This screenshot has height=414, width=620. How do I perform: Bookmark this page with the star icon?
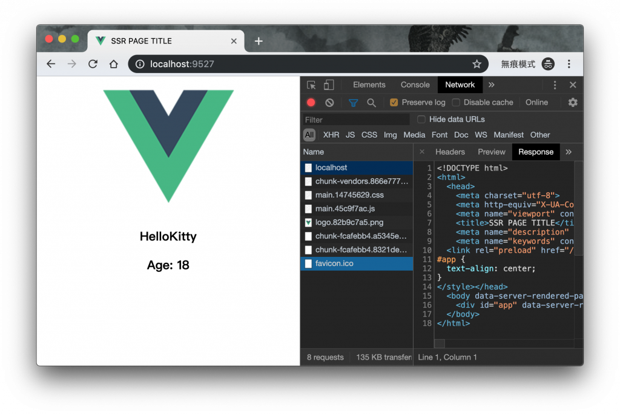(x=477, y=64)
